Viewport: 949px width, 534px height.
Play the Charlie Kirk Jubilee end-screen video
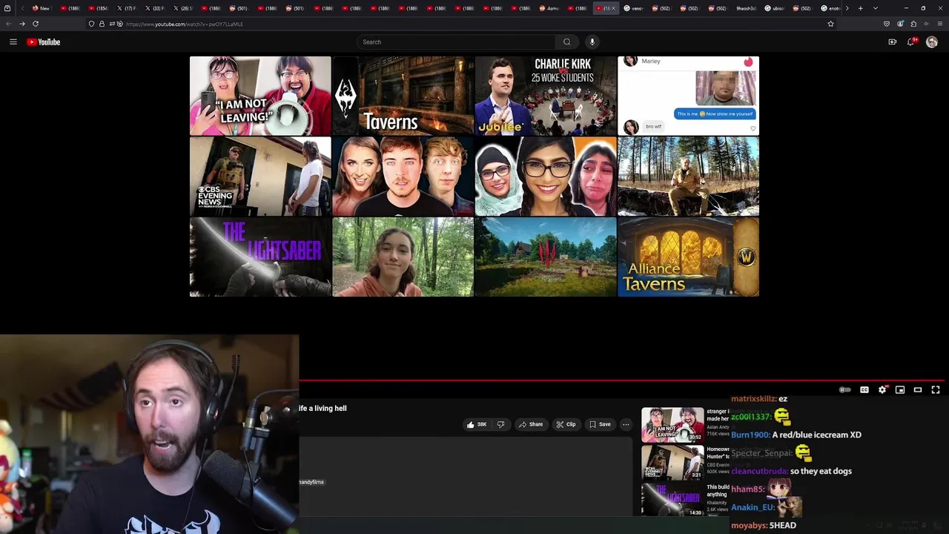click(546, 96)
